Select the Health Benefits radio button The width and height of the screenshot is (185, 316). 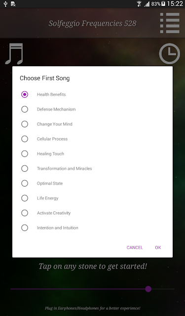(25, 94)
